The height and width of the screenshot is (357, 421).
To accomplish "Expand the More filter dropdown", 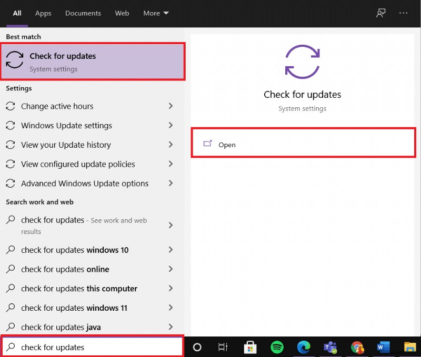I will (x=156, y=13).
